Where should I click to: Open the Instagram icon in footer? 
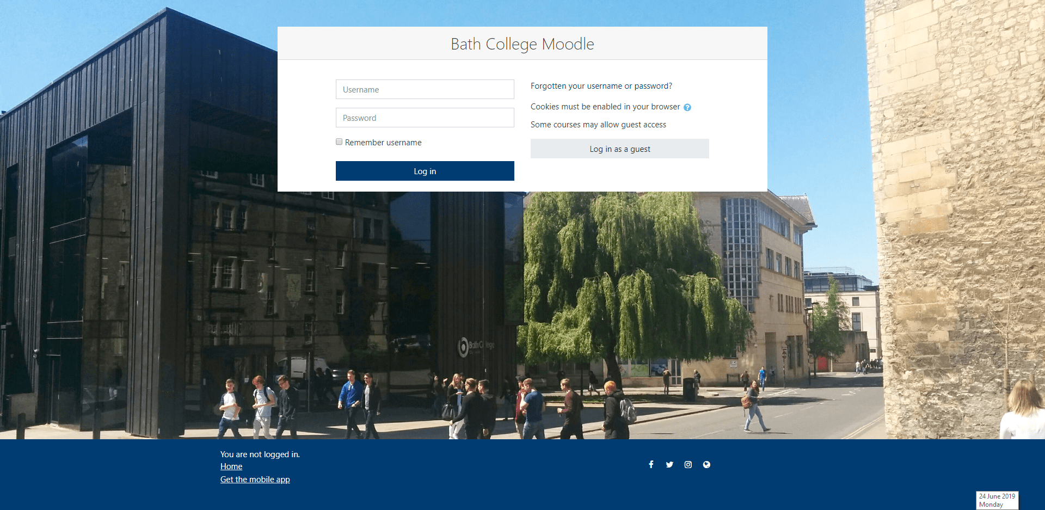[688, 464]
